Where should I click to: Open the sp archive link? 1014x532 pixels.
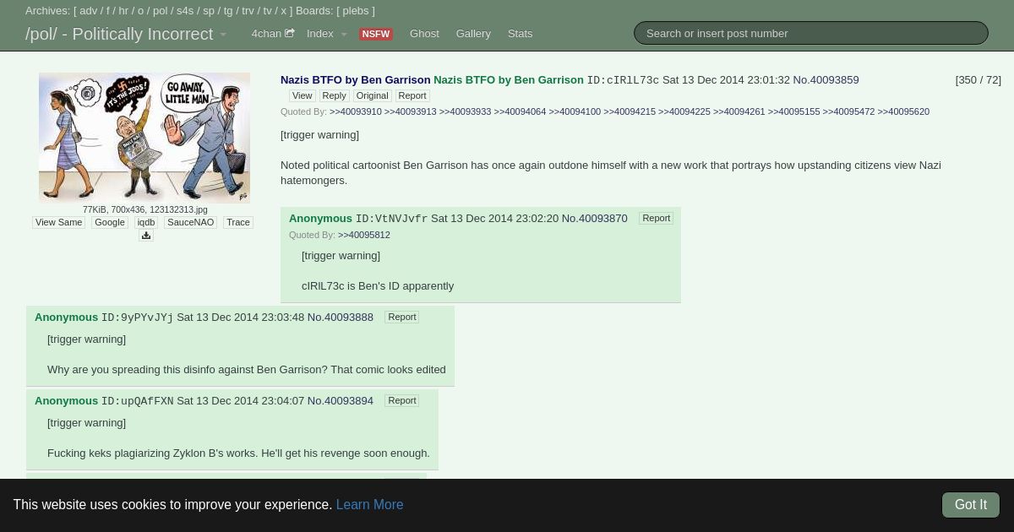(x=209, y=11)
